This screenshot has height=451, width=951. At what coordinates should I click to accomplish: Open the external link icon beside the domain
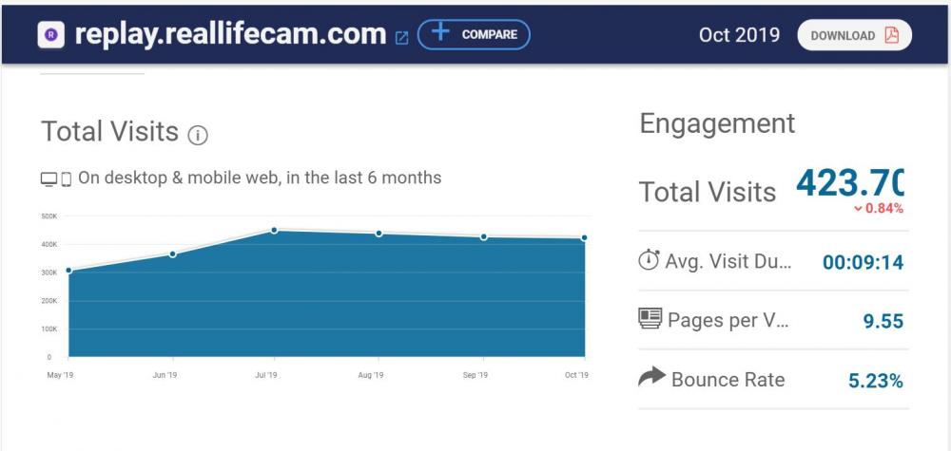[401, 37]
